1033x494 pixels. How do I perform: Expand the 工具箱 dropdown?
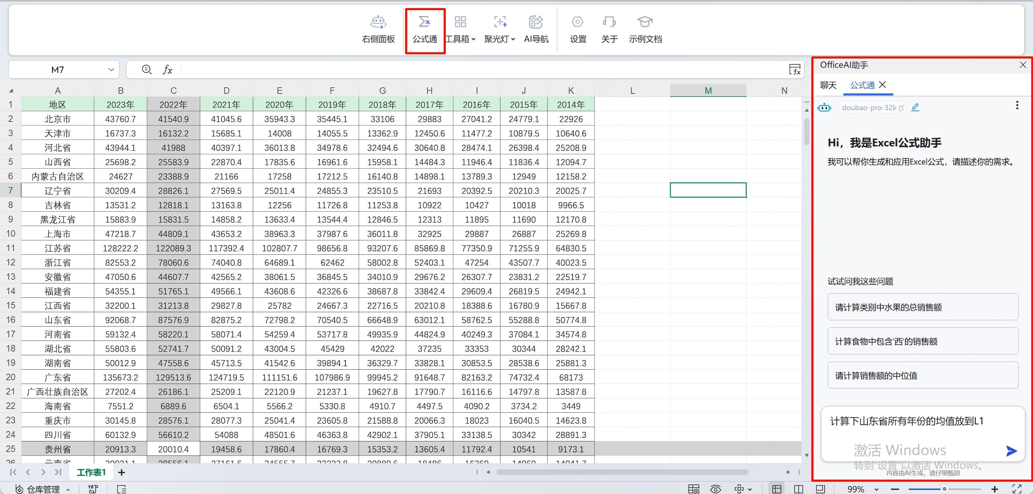(x=473, y=39)
